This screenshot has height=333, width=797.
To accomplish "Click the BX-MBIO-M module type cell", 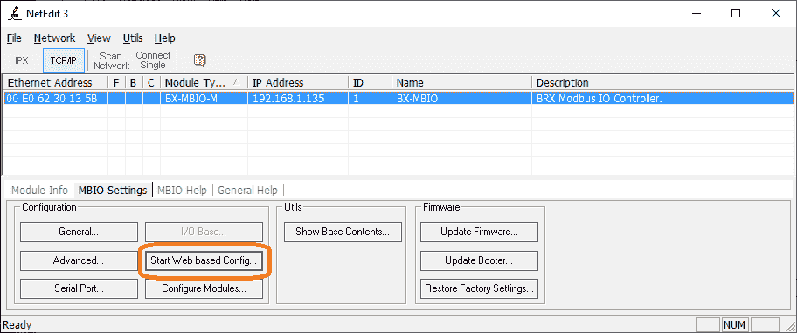I will [x=204, y=99].
